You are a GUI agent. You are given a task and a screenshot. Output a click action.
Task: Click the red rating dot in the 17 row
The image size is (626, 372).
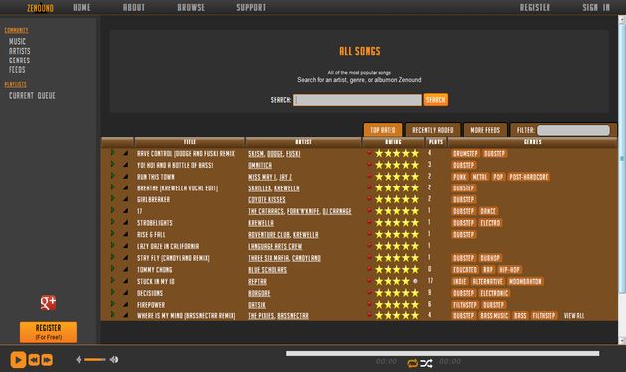[x=369, y=210]
